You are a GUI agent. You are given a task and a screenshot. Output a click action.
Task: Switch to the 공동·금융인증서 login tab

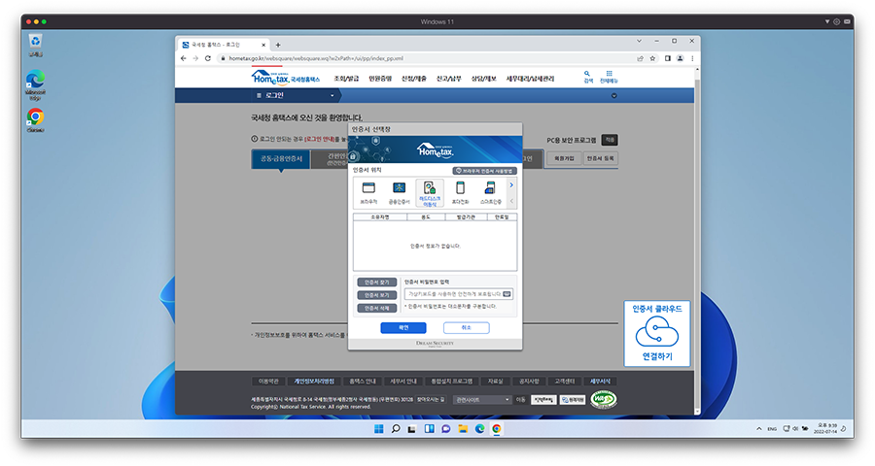point(281,159)
